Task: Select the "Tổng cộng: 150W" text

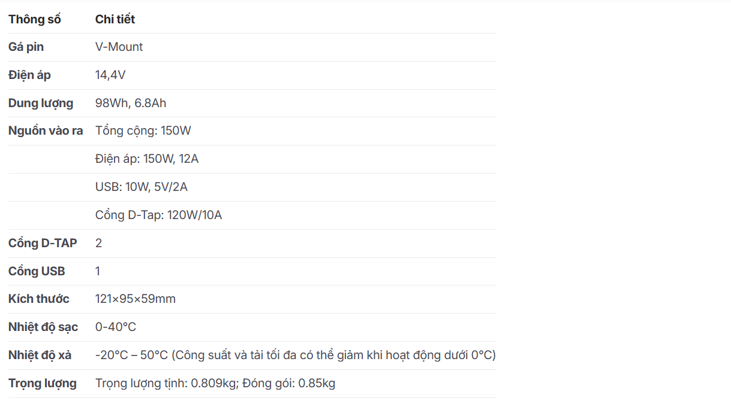Action: [143, 130]
